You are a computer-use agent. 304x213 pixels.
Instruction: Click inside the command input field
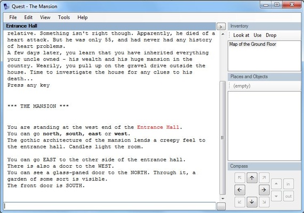coord(110,206)
